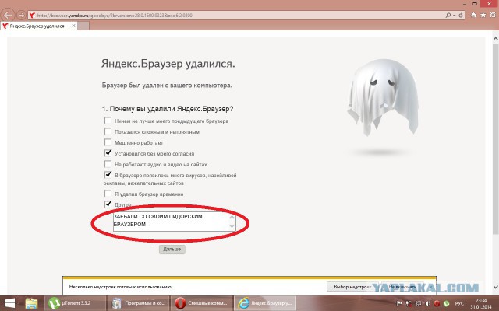Click the notification text 'Несколько надстроек готовы к использованию.'
The height and width of the screenshot is (311, 499).
point(121,287)
